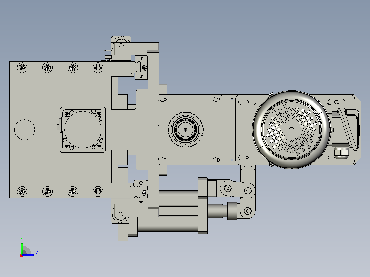Select the "Z" axis label
370x277 pixels.
[37, 253]
